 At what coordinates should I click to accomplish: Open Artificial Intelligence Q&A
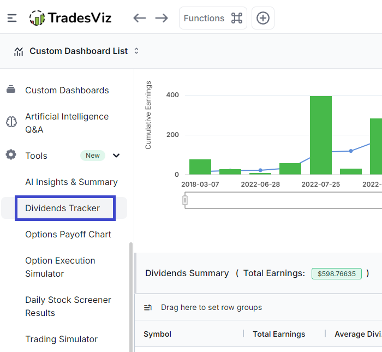67,123
